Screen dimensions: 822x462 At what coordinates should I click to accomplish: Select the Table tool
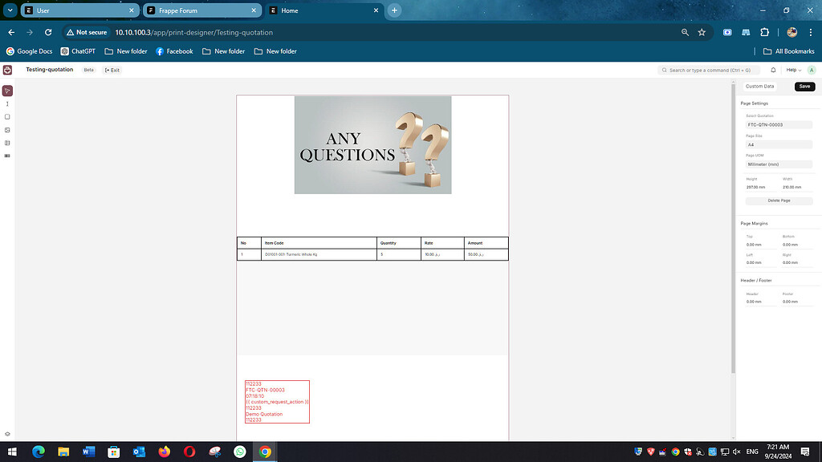pos(7,143)
